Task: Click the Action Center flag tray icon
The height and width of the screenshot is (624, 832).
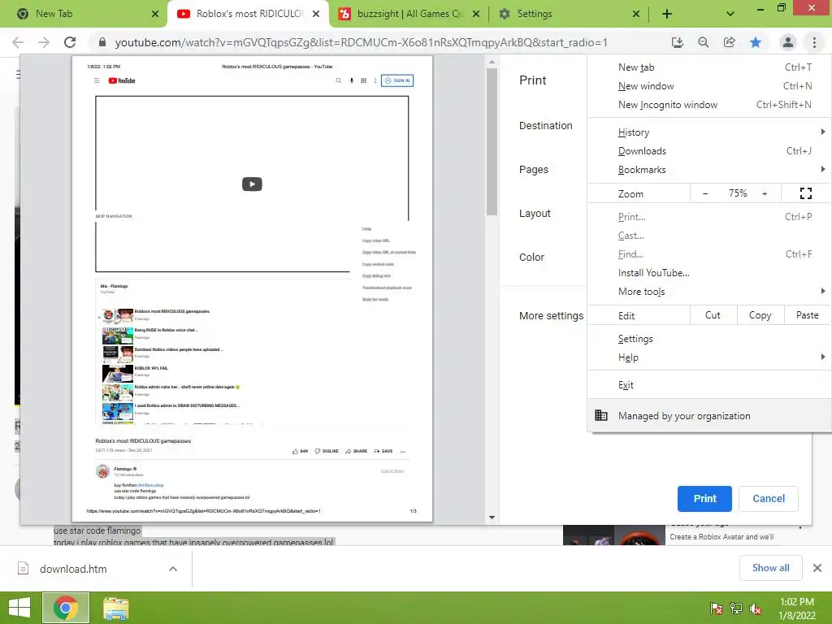Action: 716,609
